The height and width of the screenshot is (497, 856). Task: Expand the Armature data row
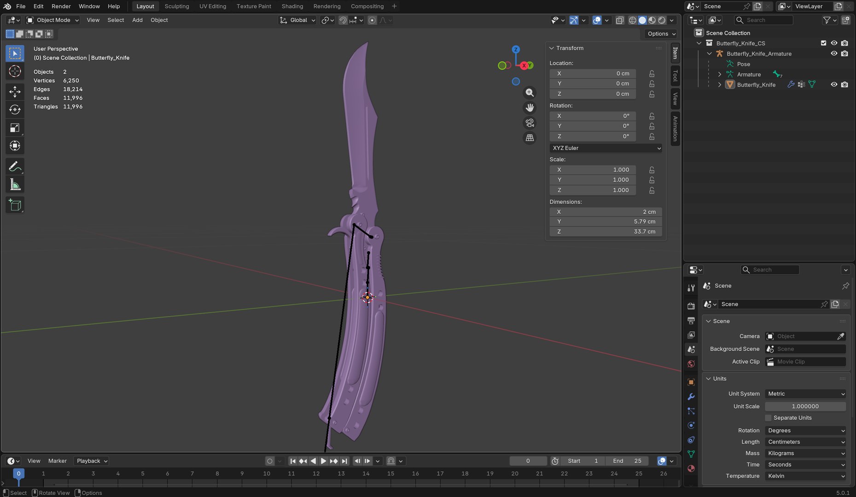pyautogui.click(x=720, y=75)
